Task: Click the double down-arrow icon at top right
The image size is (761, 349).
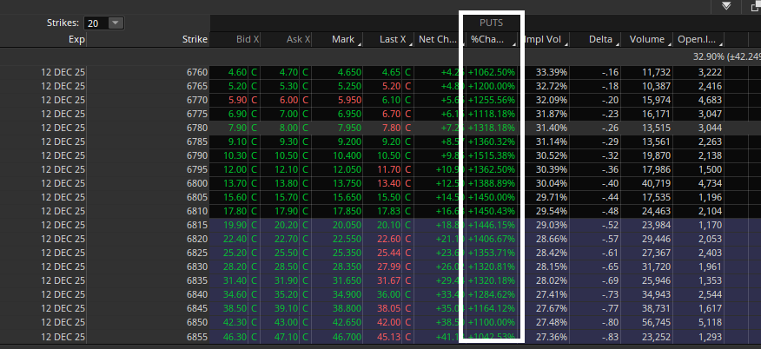Action: pyautogui.click(x=726, y=6)
